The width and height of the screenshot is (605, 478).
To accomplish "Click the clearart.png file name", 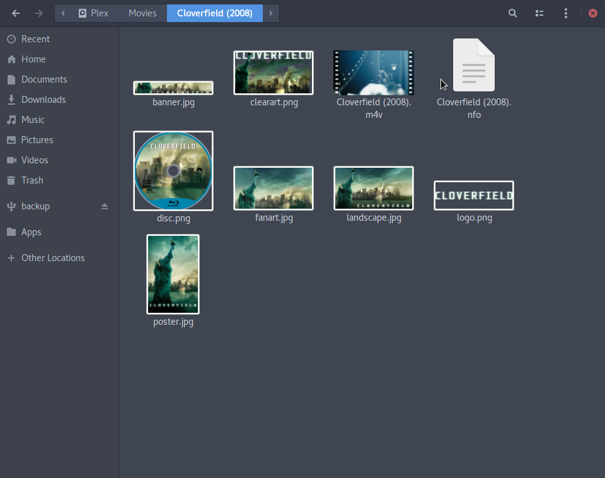I will (x=274, y=102).
